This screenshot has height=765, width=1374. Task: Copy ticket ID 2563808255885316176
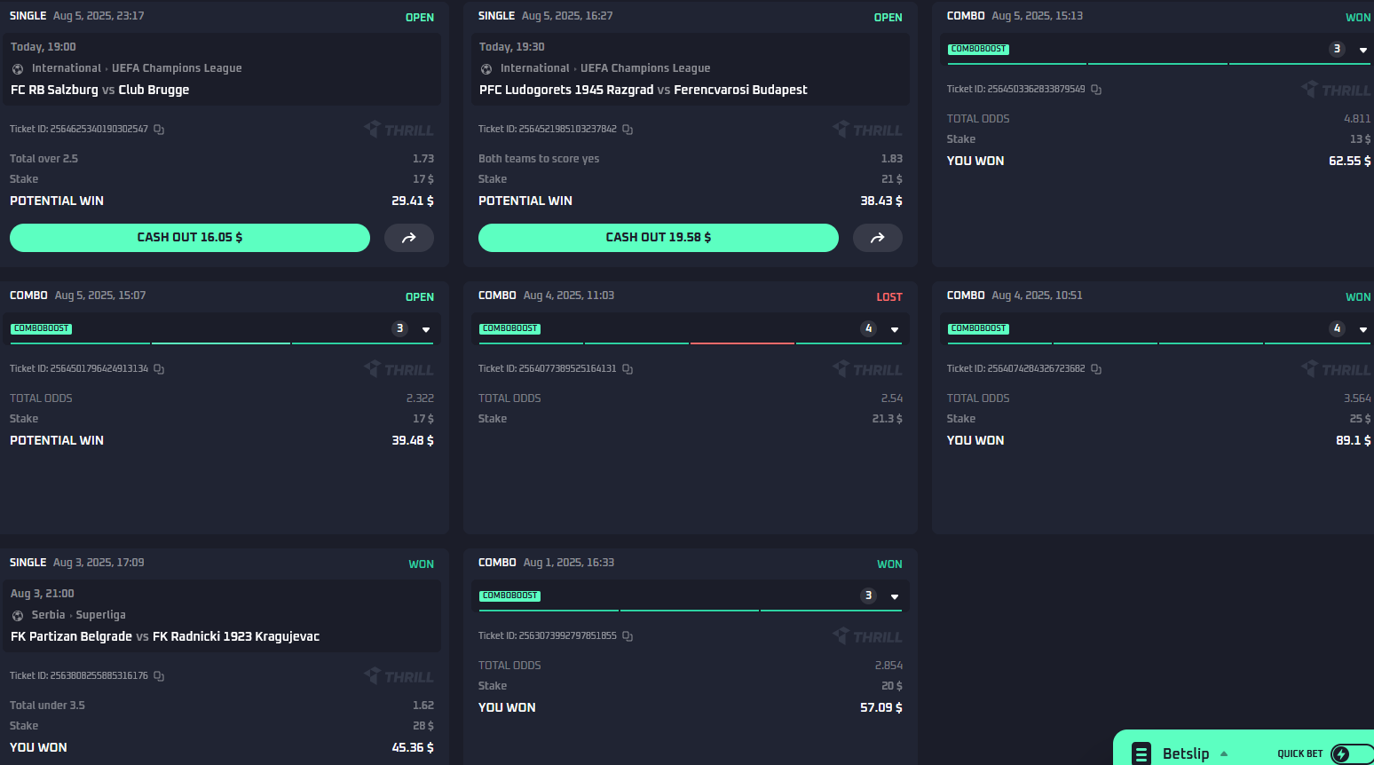[159, 676]
